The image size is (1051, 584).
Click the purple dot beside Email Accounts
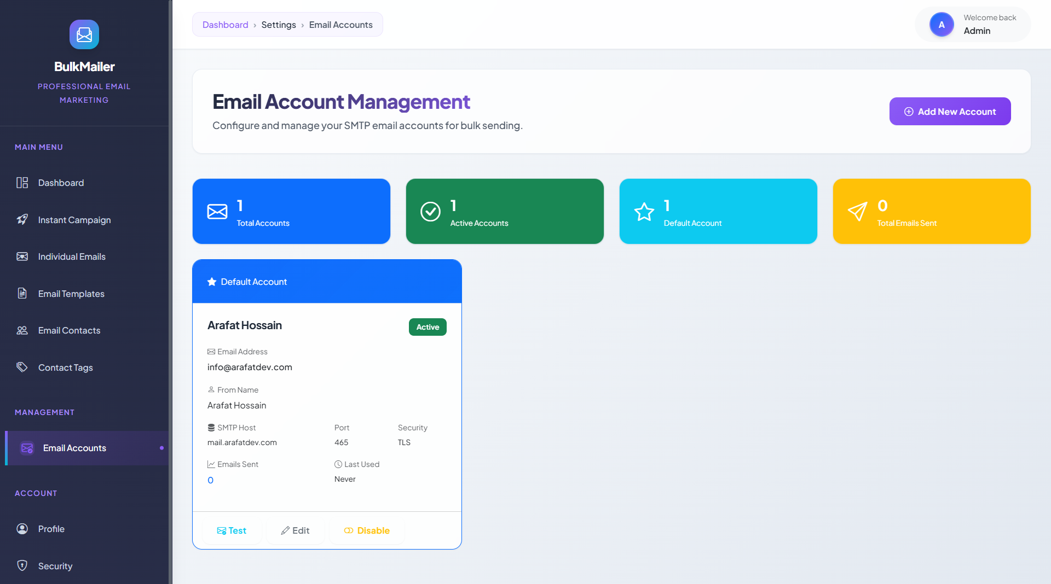pyautogui.click(x=161, y=448)
